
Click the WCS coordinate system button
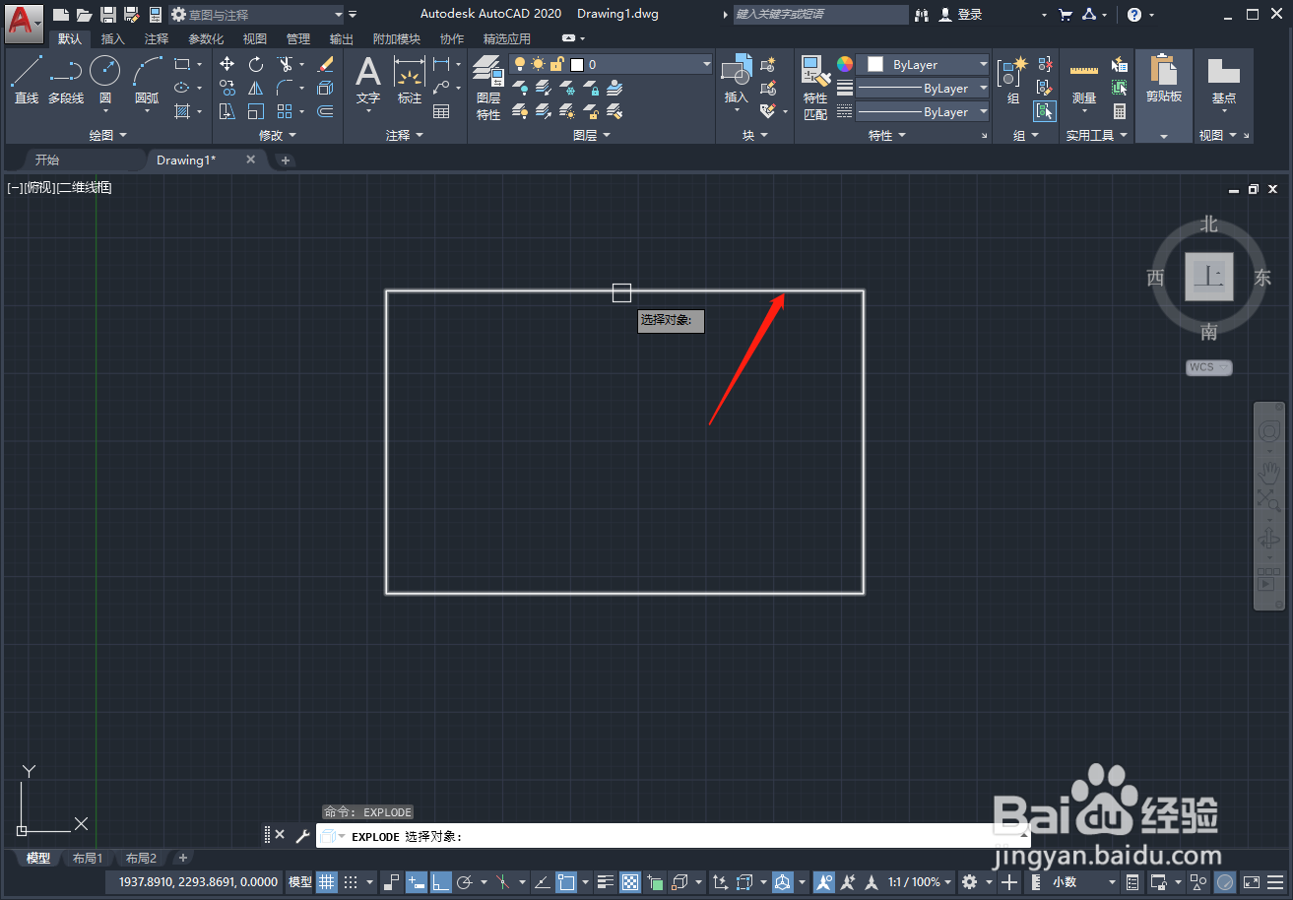tap(1208, 367)
